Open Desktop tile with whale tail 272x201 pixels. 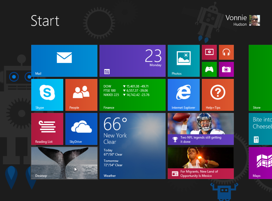tap(64, 163)
